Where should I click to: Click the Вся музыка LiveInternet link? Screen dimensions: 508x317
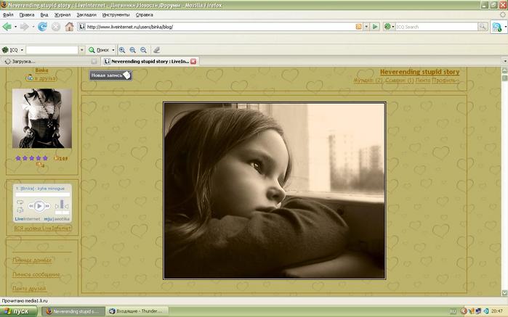[x=42, y=229]
